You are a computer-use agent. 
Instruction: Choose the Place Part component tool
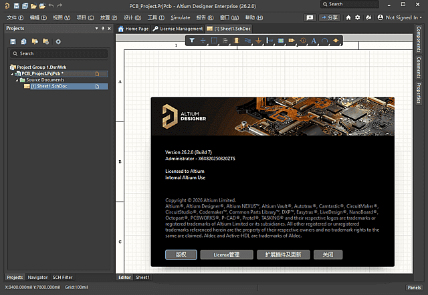[237, 41]
